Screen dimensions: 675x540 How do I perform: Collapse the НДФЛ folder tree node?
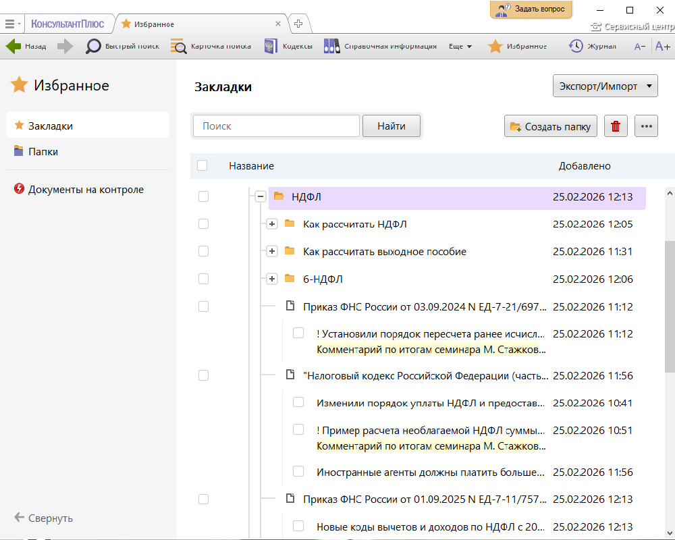pos(260,196)
